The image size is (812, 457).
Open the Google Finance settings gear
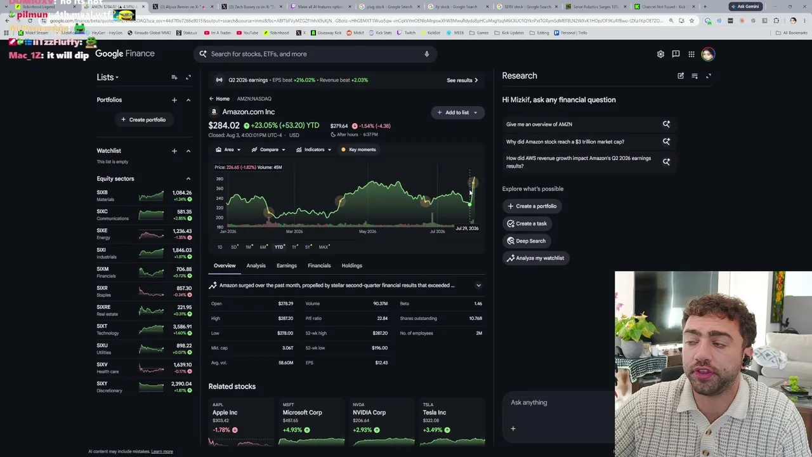coord(660,54)
